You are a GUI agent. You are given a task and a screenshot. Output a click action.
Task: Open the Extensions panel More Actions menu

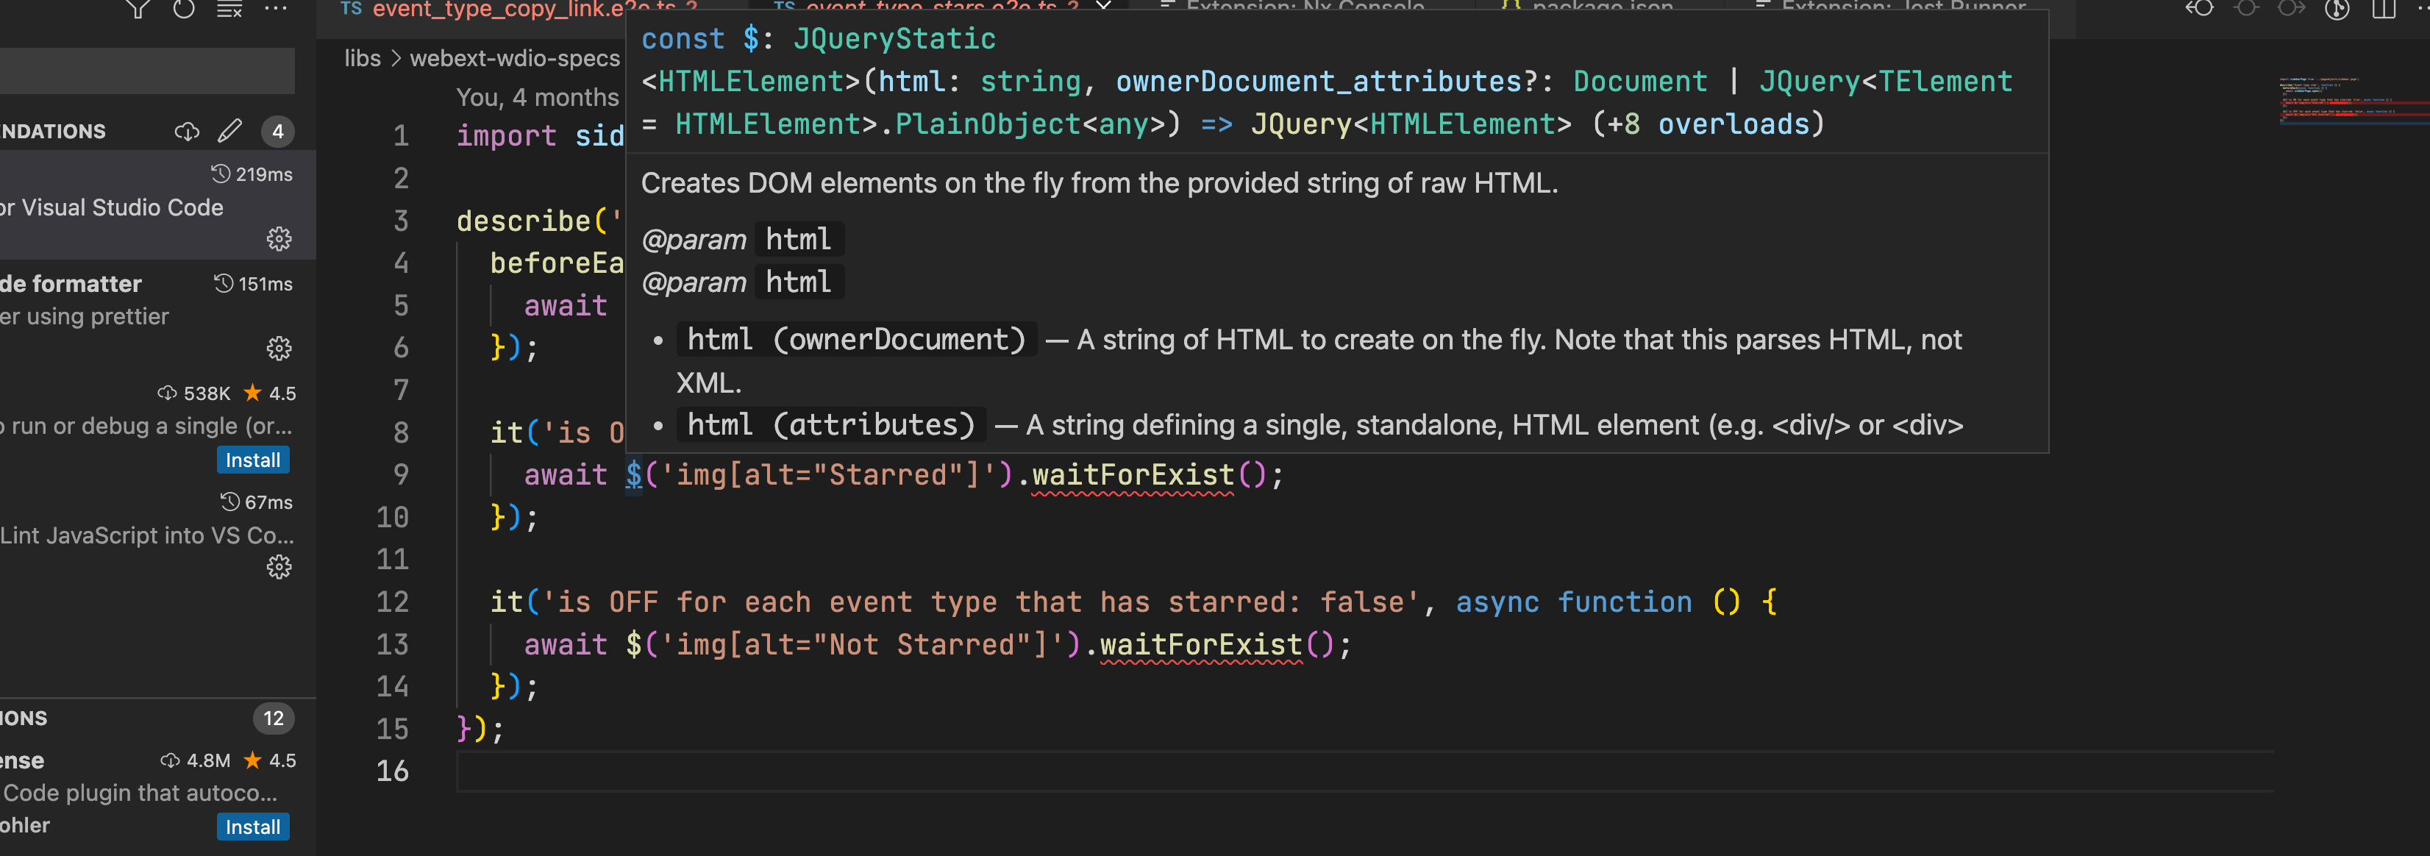click(274, 9)
